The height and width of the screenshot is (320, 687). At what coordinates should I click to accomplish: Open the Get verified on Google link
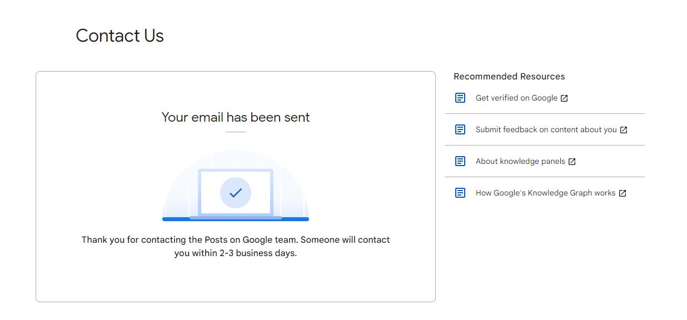516,98
